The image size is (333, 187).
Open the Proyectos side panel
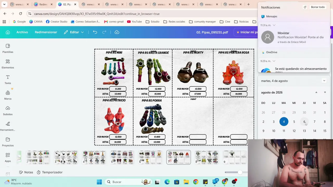click(x=8, y=142)
